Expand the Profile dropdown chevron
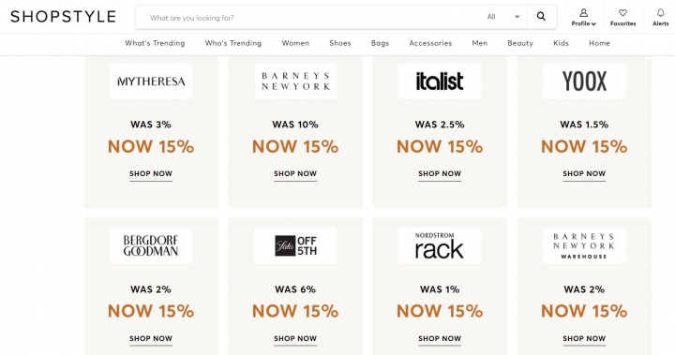This screenshot has width=675, height=355. click(x=593, y=24)
